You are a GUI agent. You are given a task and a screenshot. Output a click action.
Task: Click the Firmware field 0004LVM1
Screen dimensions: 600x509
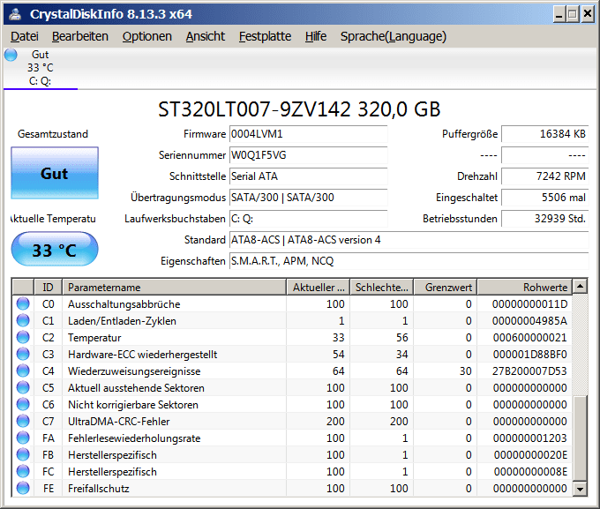(x=309, y=134)
